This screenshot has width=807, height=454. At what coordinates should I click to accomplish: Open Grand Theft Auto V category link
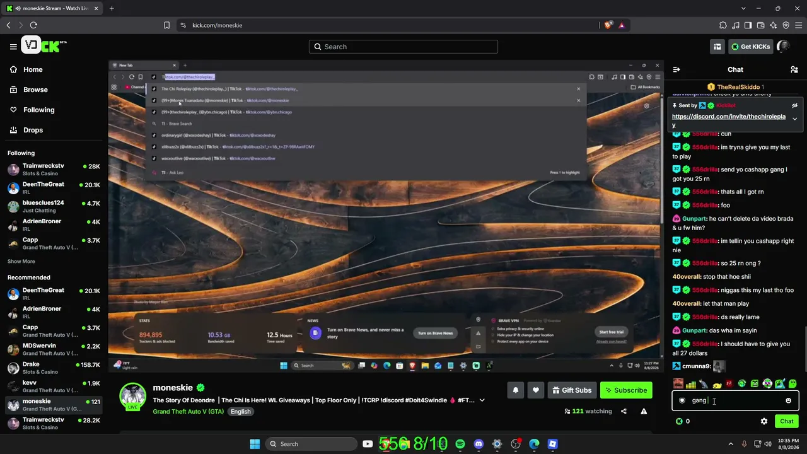tap(188, 411)
